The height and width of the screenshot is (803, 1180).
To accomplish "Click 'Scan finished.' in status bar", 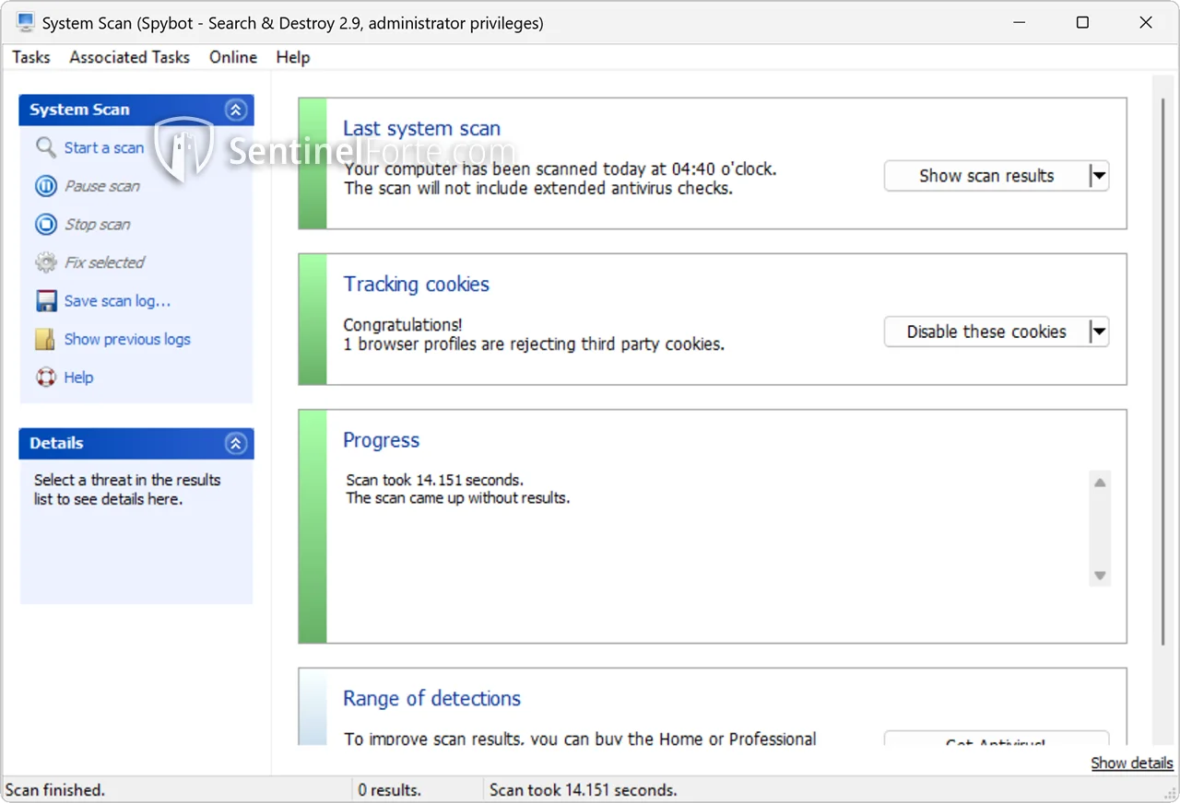I will pos(55,790).
